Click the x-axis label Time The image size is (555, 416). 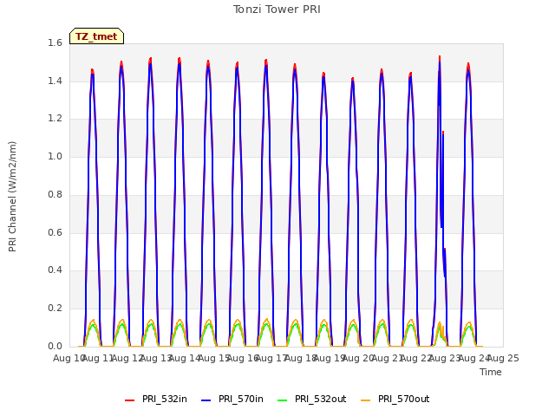(x=491, y=372)
